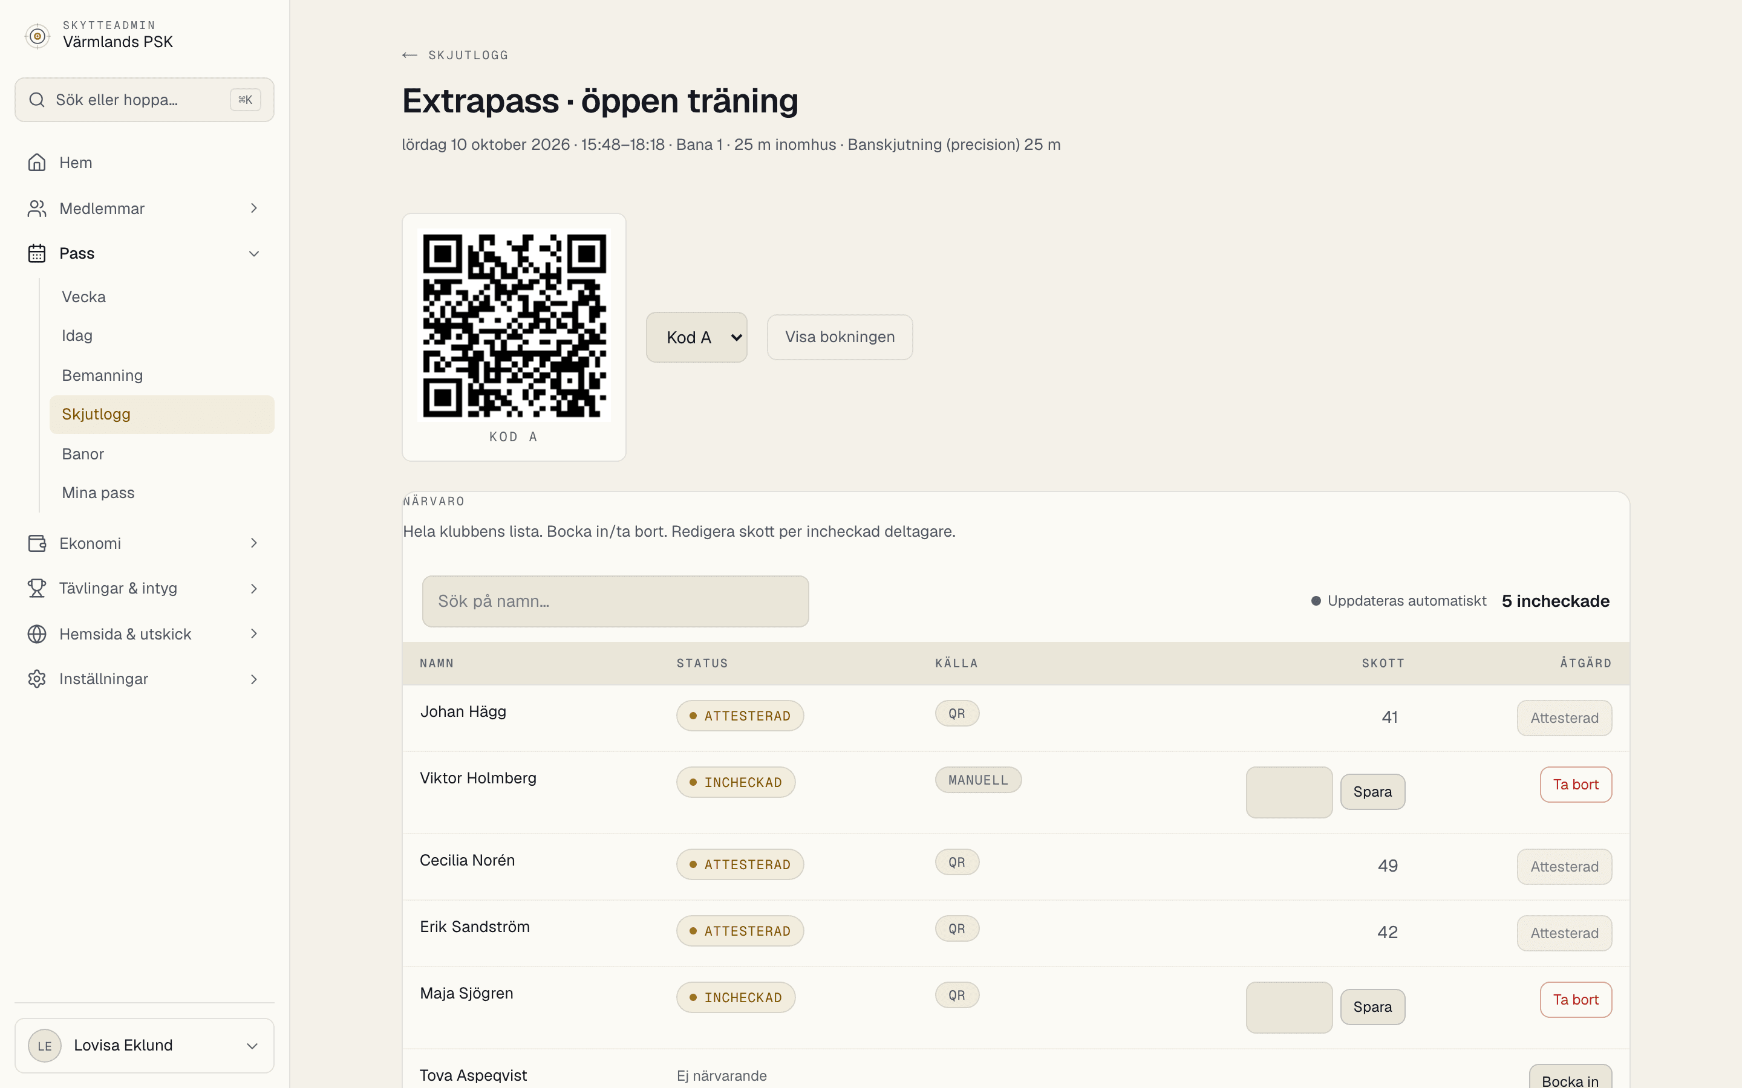This screenshot has height=1088, width=1742.
Task: Click the name Maja Sjögren
Action: click(466, 994)
